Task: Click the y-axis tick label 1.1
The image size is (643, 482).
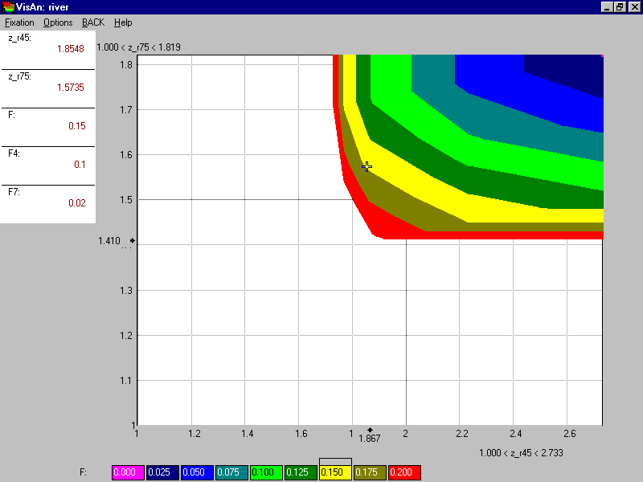Action: pyautogui.click(x=126, y=381)
